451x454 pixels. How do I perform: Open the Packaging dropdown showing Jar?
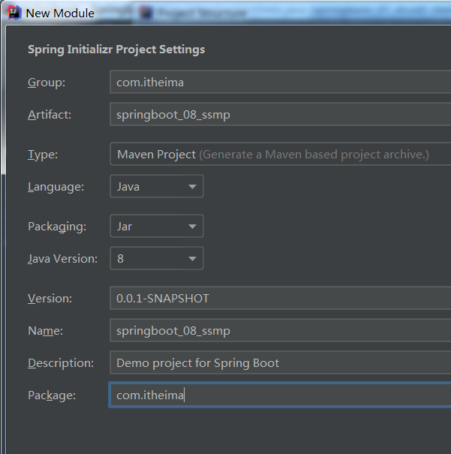tap(157, 226)
